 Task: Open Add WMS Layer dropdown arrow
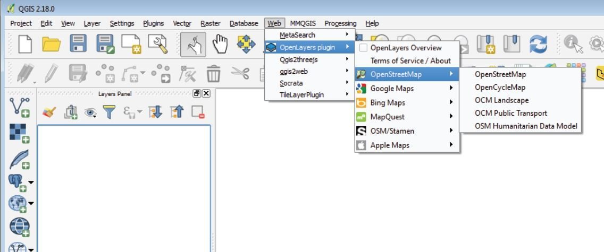coord(31,204)
